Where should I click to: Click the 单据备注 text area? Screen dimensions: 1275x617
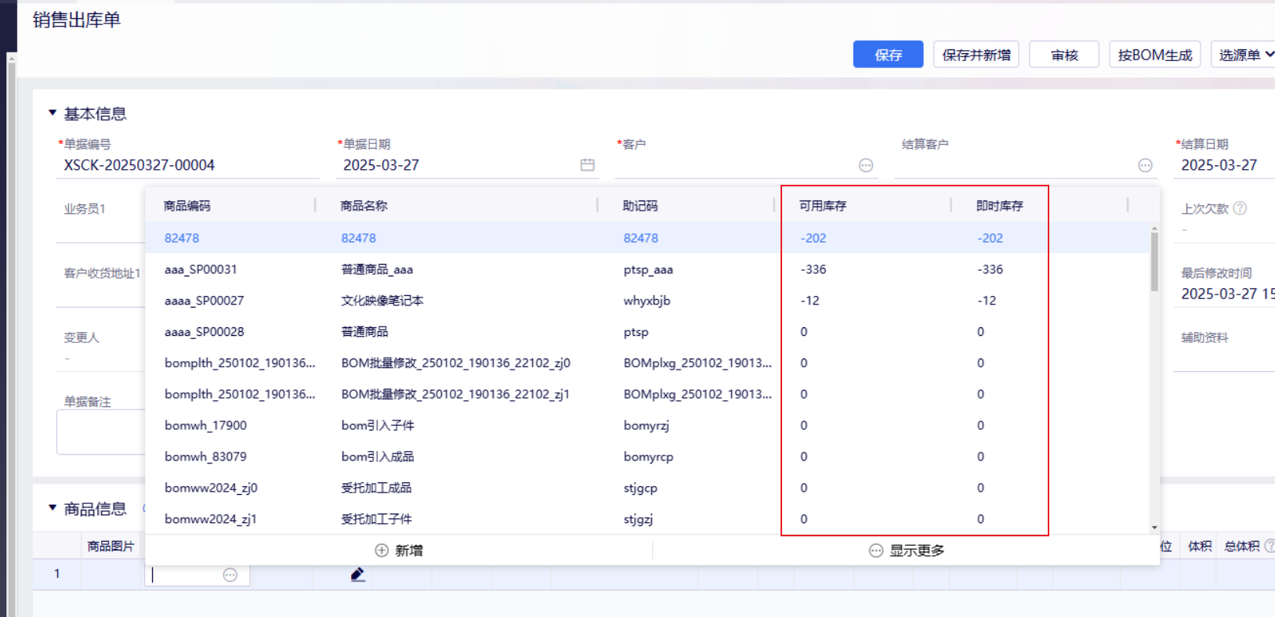click(101, 431)
